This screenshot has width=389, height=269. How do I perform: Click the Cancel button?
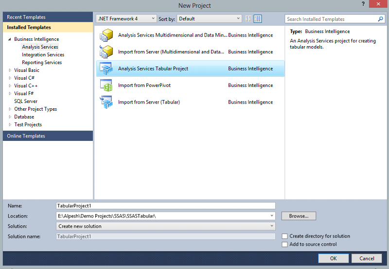tap(367, 258)
